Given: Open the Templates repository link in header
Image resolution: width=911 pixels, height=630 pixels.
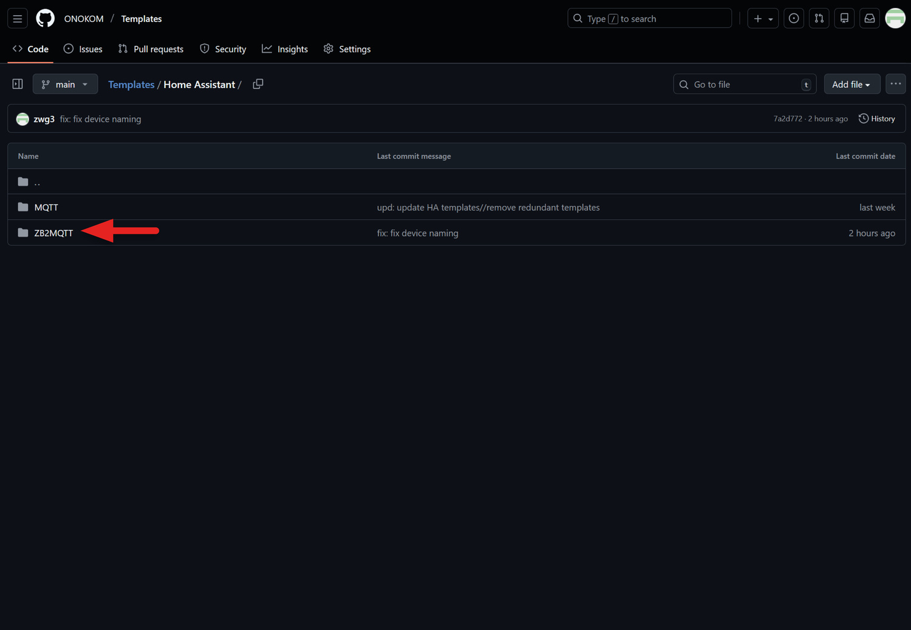Looking at the screenshot, I should point(142,19).
